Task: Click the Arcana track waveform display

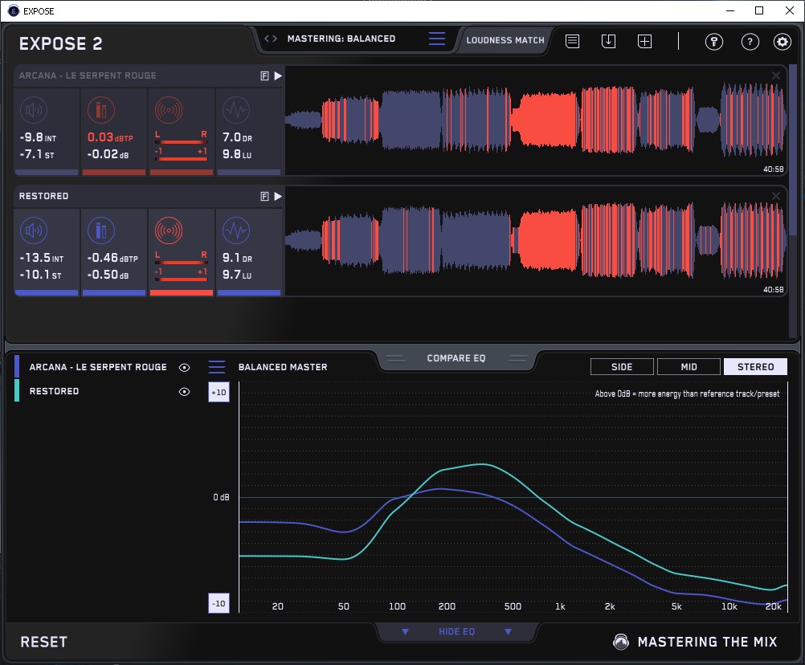Action: [536, 121]
